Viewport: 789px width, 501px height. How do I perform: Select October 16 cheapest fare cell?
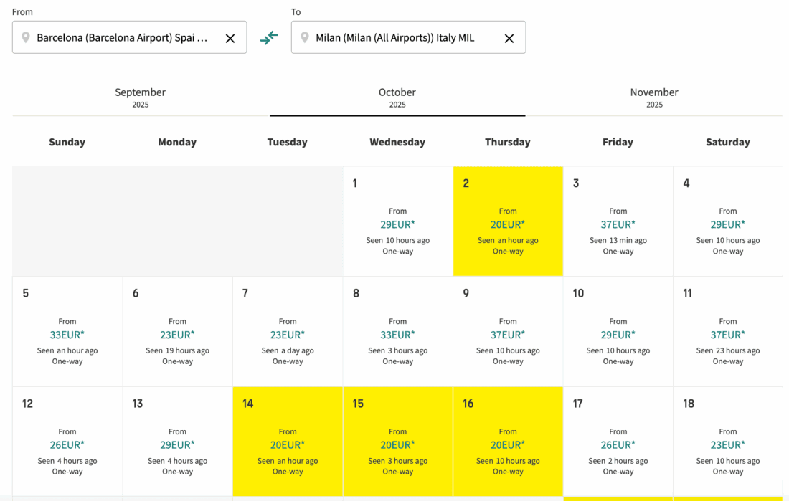coord(508,445)
